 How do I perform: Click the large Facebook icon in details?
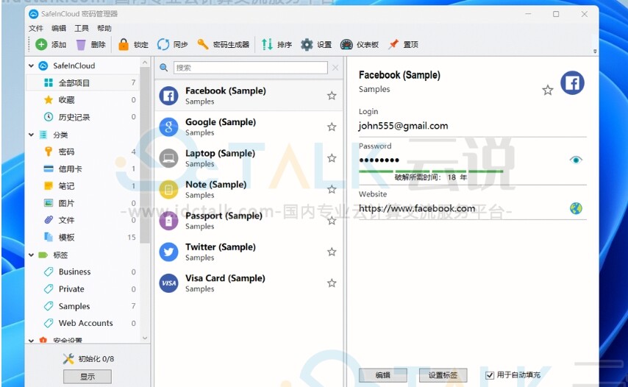click(572, 83)
